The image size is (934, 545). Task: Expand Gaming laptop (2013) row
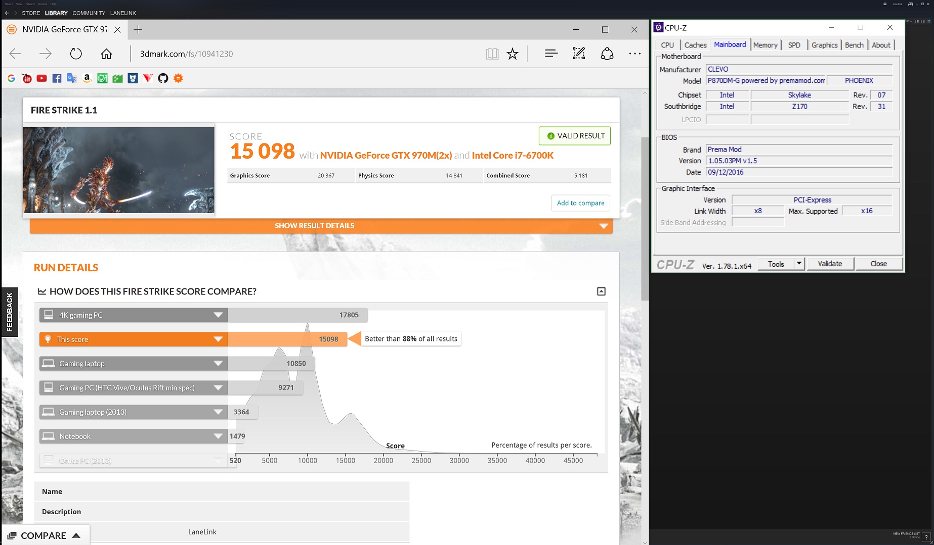[x=218, y=412]
